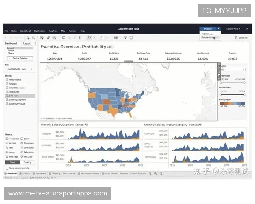This screenshot has height=204, width=255.
Task: Click the Ask Data object icon
Action: (22, 156)
